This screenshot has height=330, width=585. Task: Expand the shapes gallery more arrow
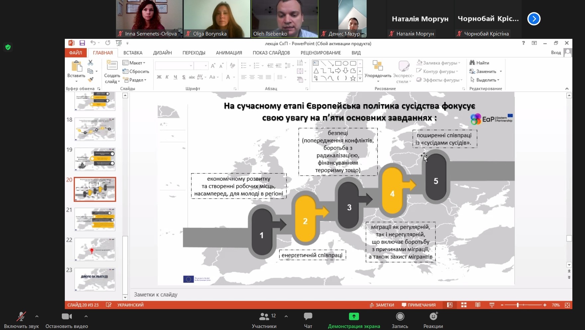(x=360, y=78)
